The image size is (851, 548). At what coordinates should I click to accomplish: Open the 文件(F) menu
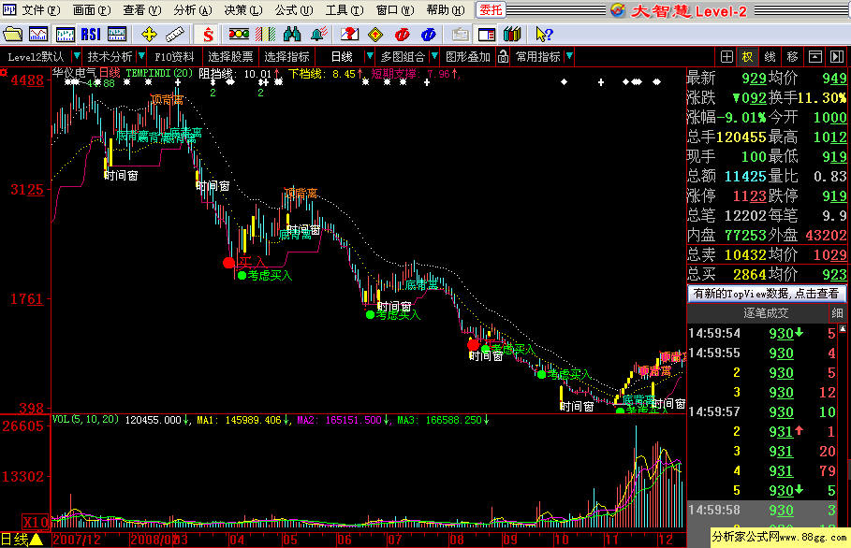pyautogui.click(x=41, y=10)
